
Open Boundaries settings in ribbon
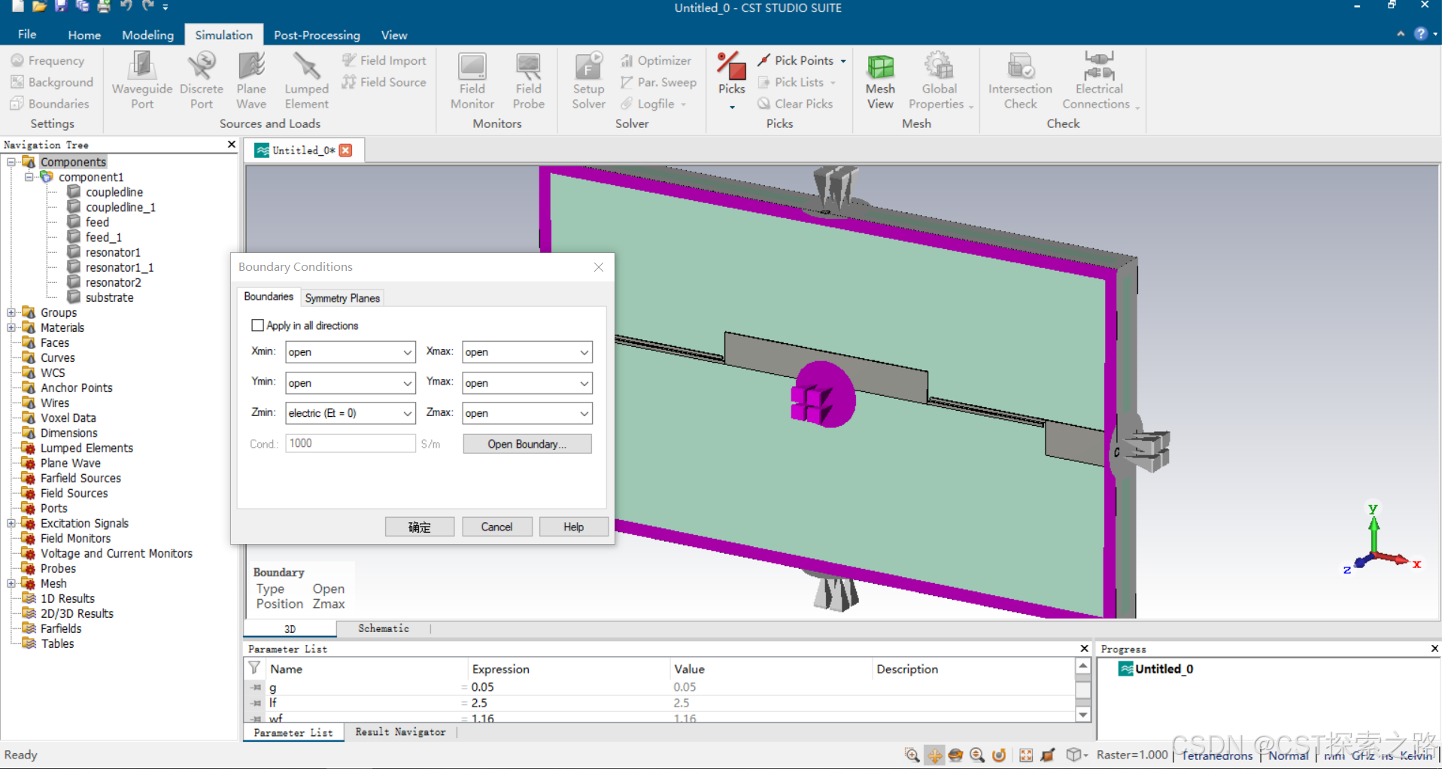tap(50, 104)
